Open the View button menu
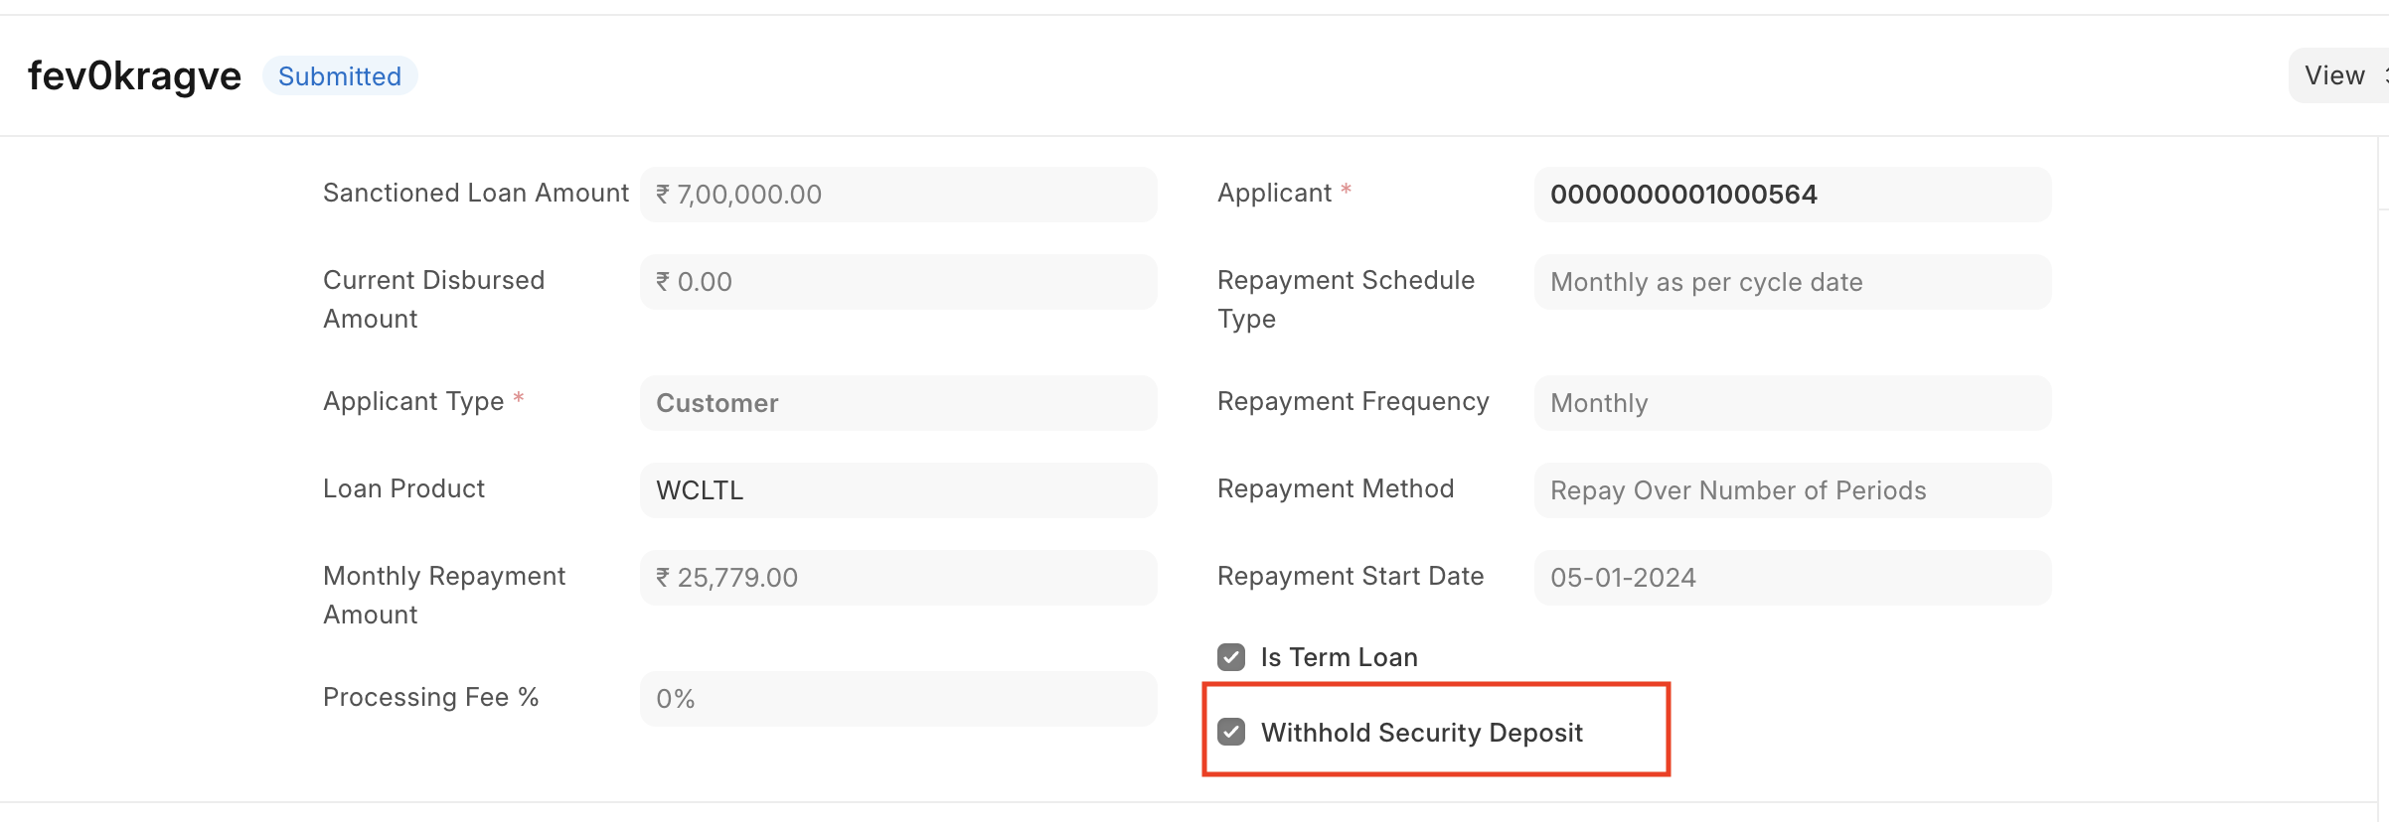Viewport: 2389px width, 822px height. click(x=2333, y=74)
